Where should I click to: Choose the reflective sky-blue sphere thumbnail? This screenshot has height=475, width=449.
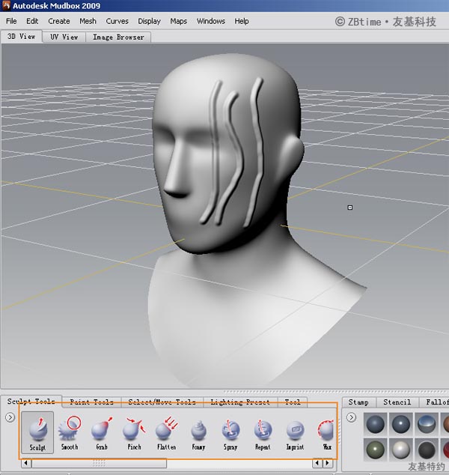(427, 423)
